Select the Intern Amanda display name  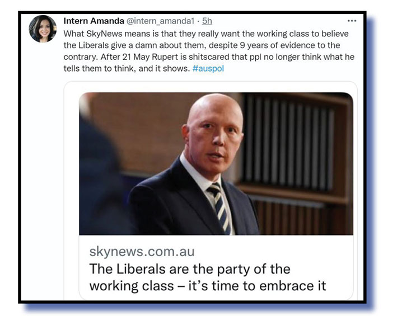coord(94,21)
